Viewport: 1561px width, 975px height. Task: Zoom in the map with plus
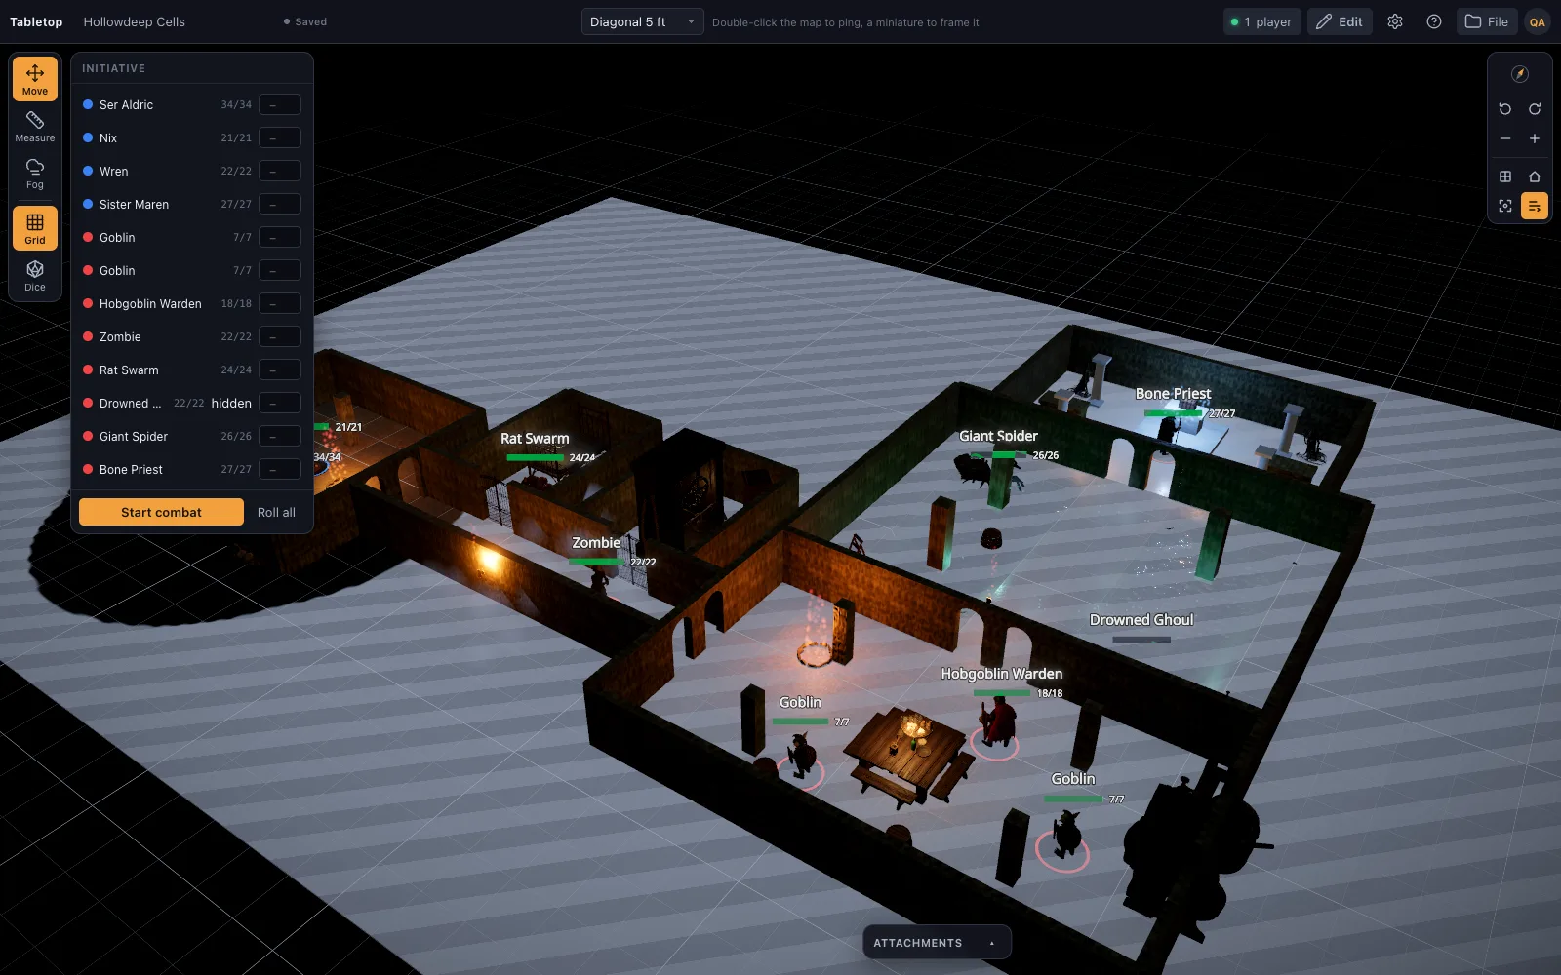(1535, 138)
